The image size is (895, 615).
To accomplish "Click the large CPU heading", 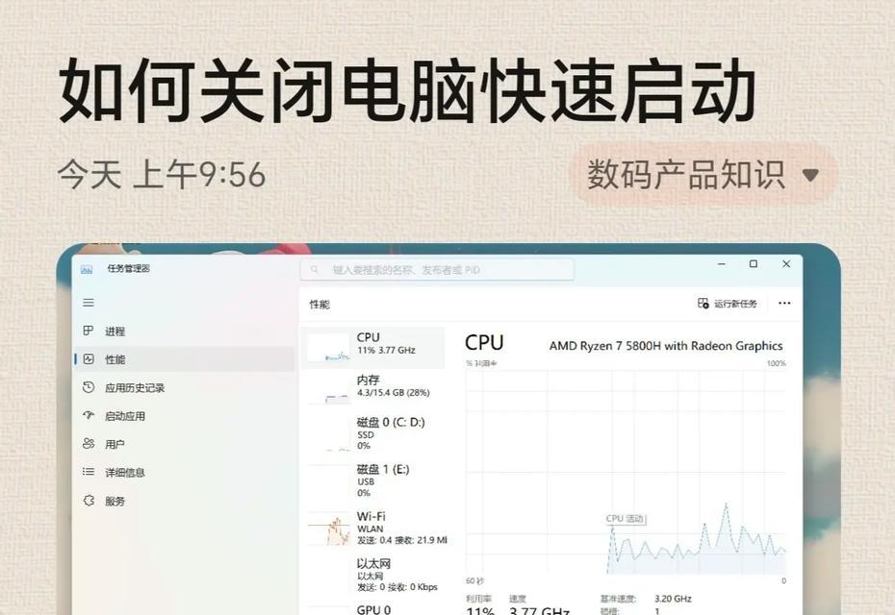I will point(484,342).
